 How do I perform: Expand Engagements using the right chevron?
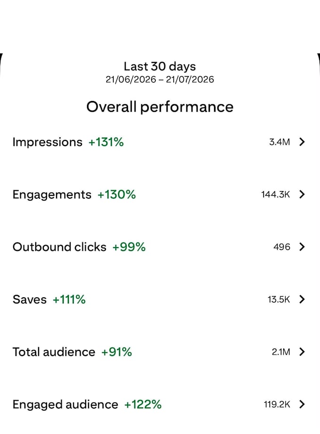pyautogui.click(x=302, y=194)
